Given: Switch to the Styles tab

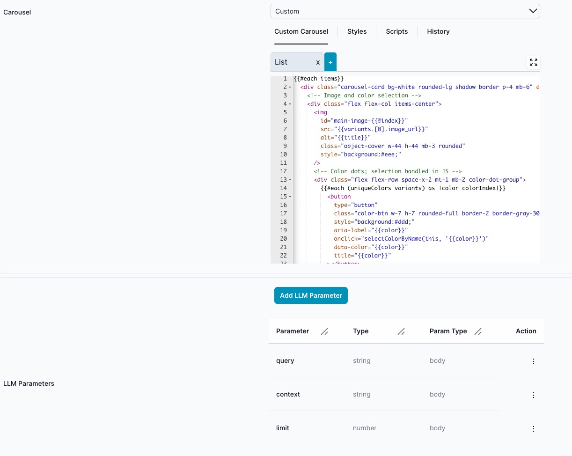Looking at the screenshot, I should [x=357, y=31].
